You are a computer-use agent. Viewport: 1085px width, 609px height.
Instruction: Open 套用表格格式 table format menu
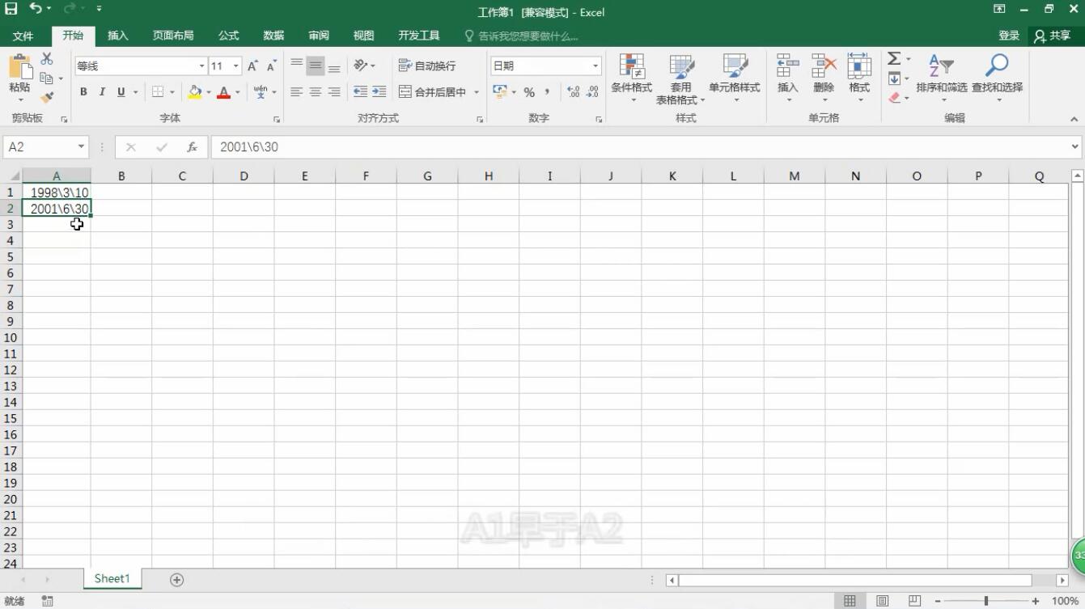pyautogui.click(x=680, y=78)
